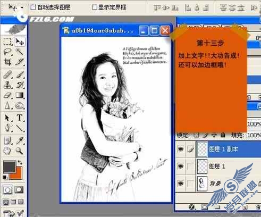The height and width of the screenshot is (217, 261).
Task: Align bottom edges in options bar
Action: (x=175, y=7)
